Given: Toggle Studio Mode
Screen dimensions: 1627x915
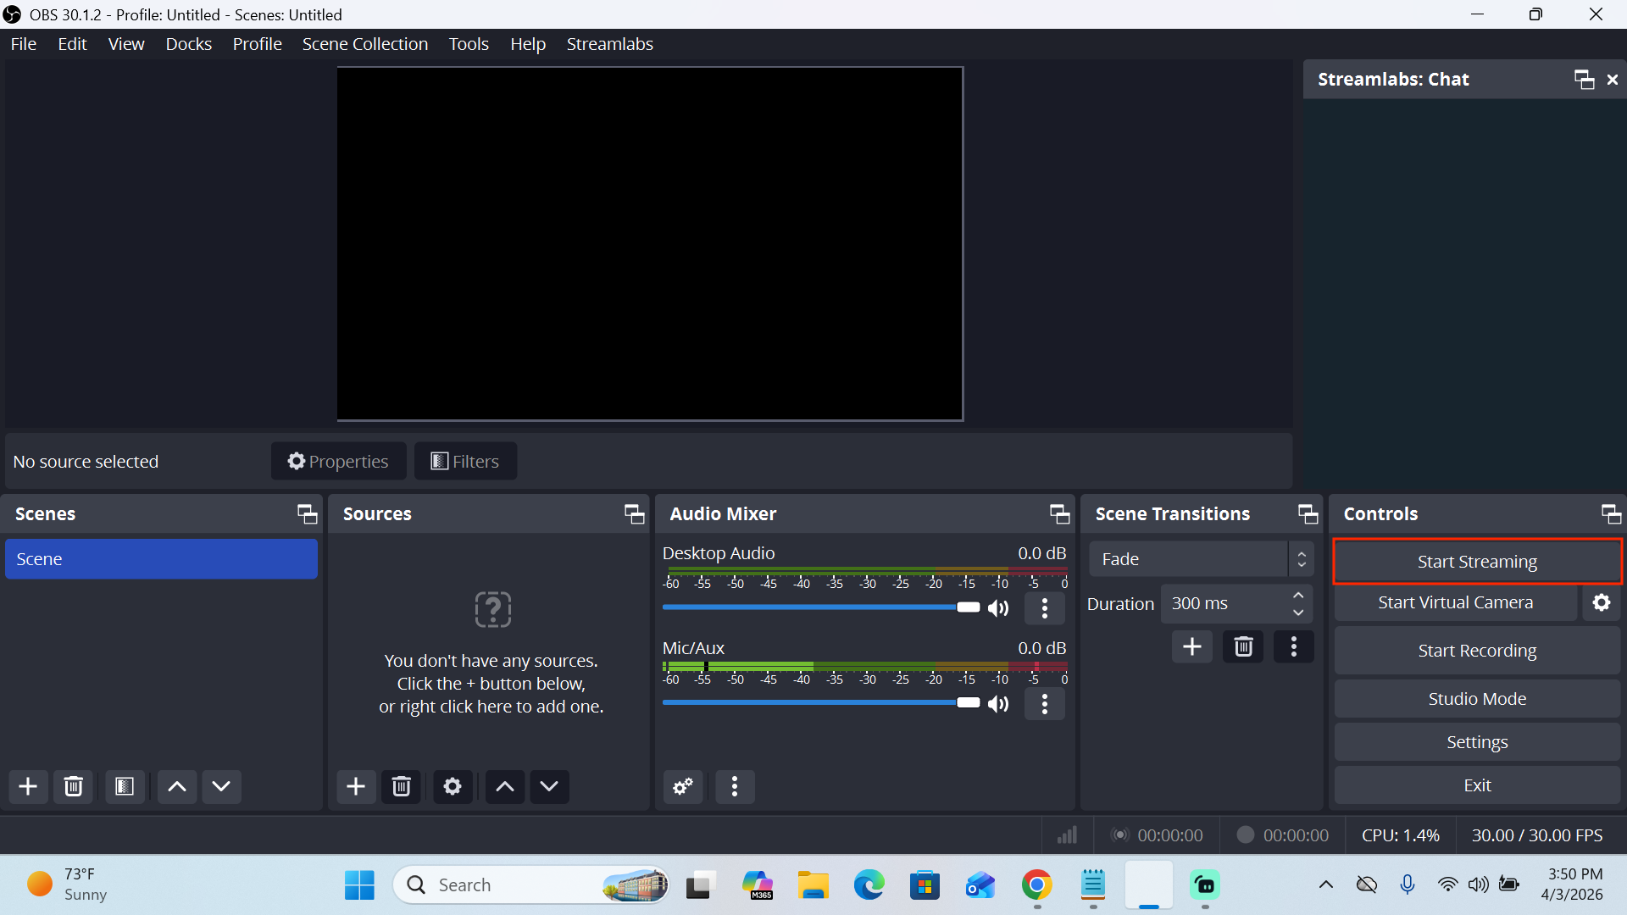Looking at the screenshot, I should tap(1477, 699).
